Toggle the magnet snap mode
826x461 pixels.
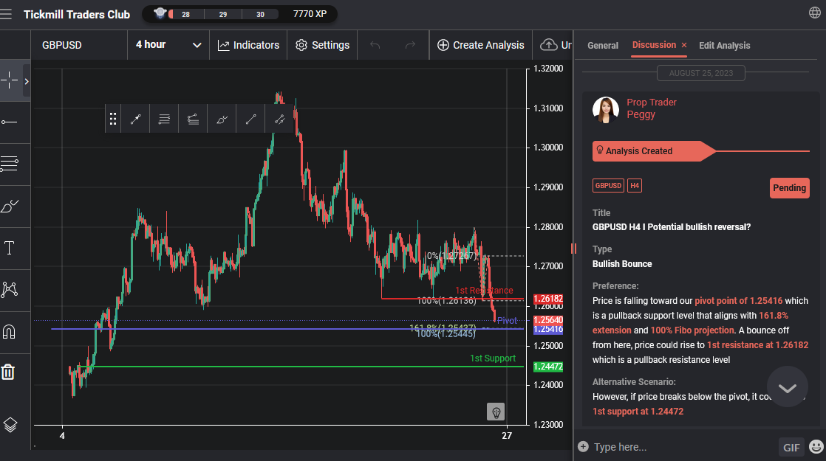click(10, 332)
